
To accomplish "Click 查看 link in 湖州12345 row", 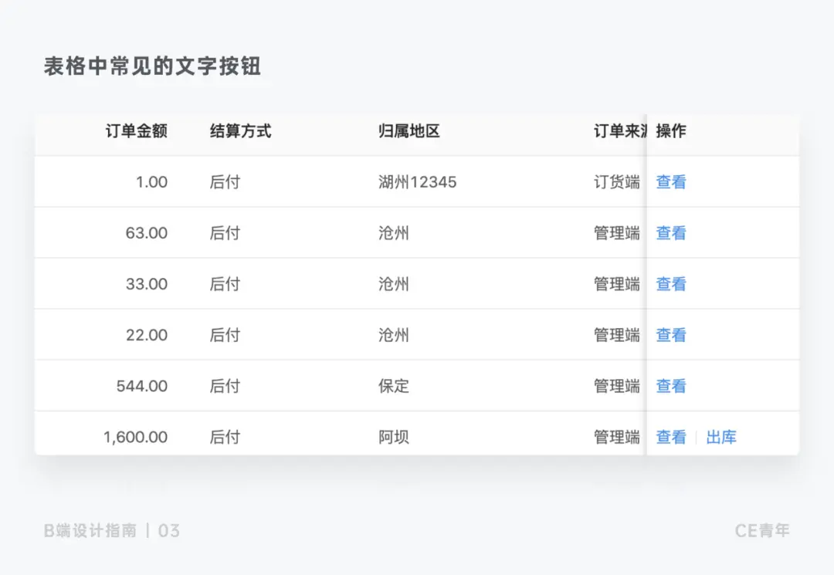I will 671,181.
